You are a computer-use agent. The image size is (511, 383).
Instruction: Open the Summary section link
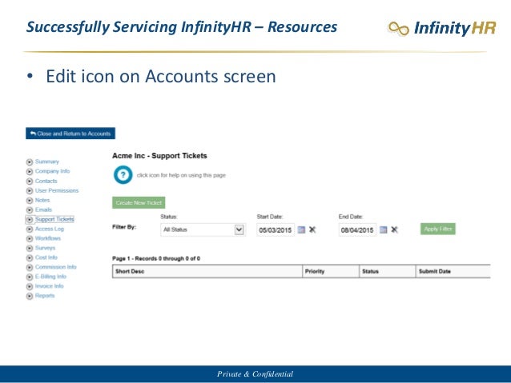pos(47,162)
